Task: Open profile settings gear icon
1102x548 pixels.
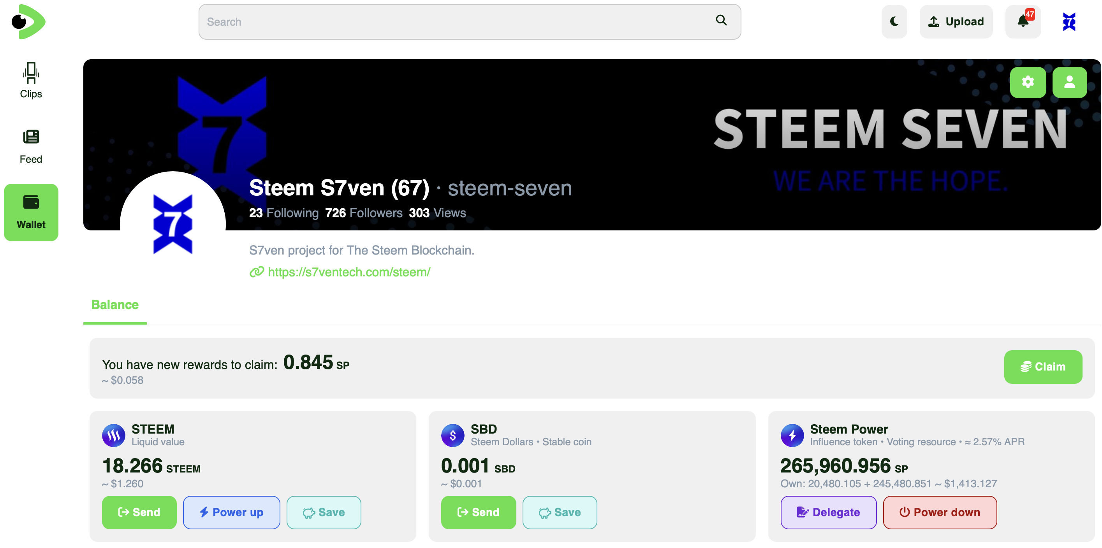Action: pos(1028,82)
